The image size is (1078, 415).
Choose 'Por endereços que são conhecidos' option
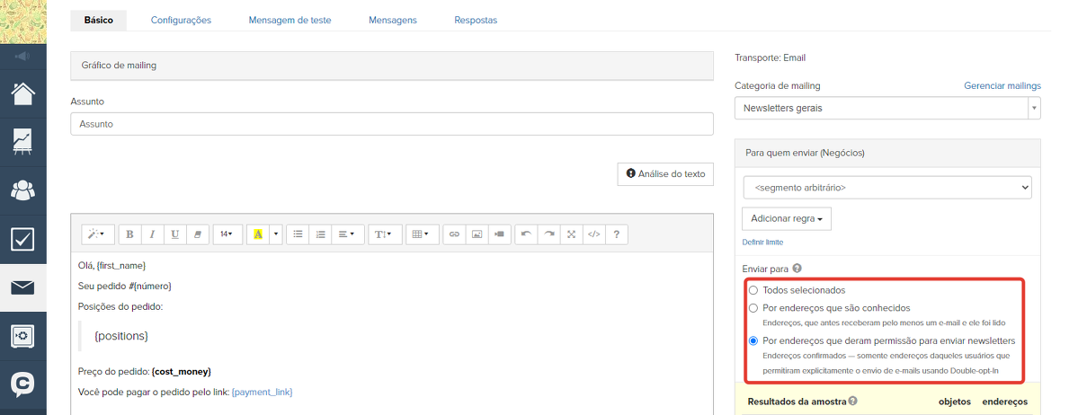753,307
